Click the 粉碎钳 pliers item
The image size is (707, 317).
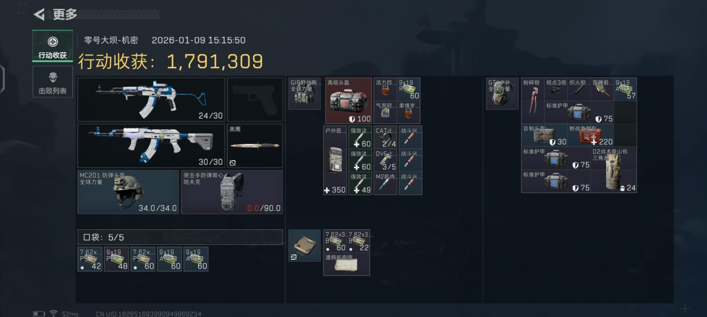pos(533,101)
